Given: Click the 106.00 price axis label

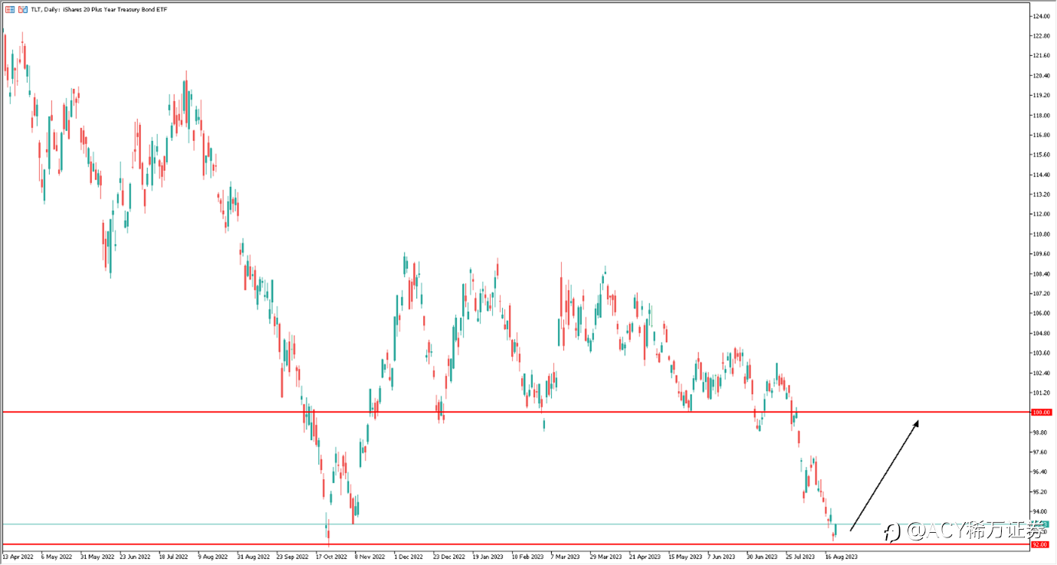Looking at the screenshot, I should pos(1042,314).
